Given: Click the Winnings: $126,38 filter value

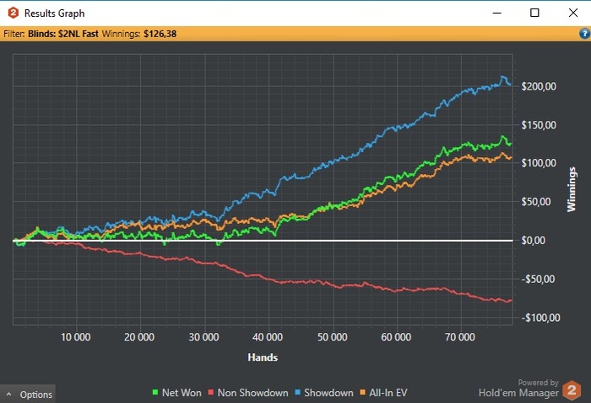Looking at the screenshot, I should pos(139,34).
